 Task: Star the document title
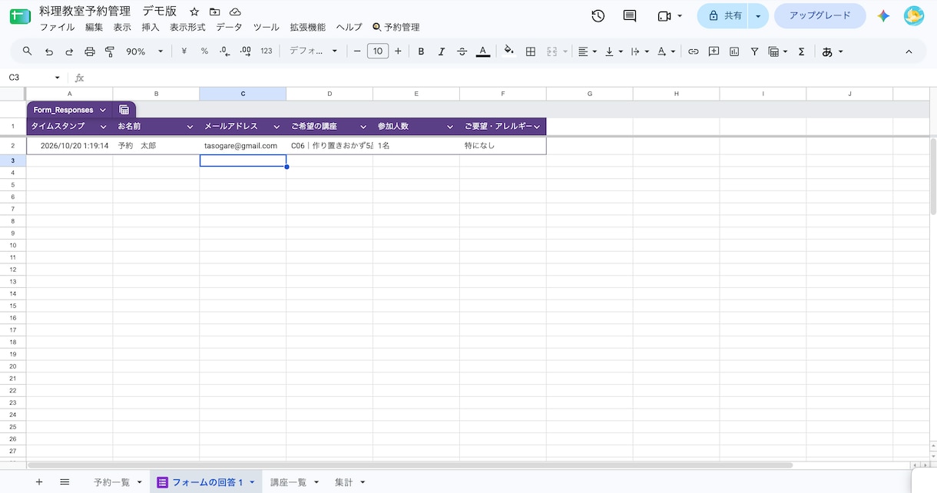click(x=194, y=12)
